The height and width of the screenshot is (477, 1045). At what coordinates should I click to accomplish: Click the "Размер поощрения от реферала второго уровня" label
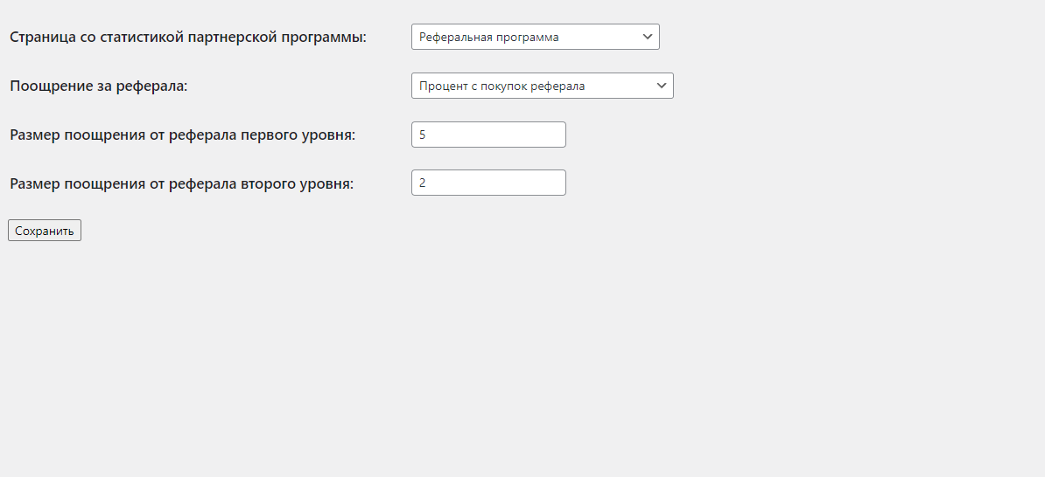pos(182,184)
